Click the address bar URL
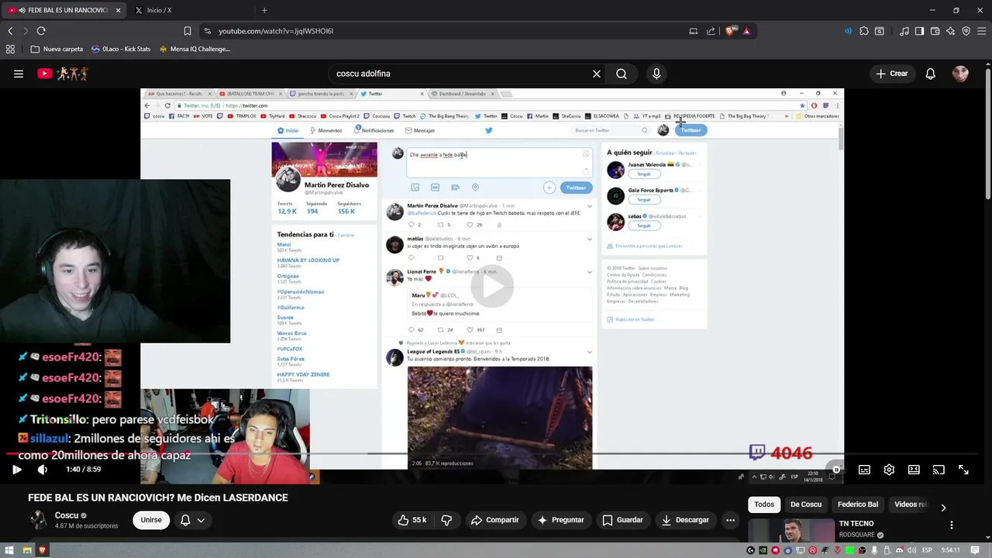Screen dimensions: 992x558 pos(276,31)
